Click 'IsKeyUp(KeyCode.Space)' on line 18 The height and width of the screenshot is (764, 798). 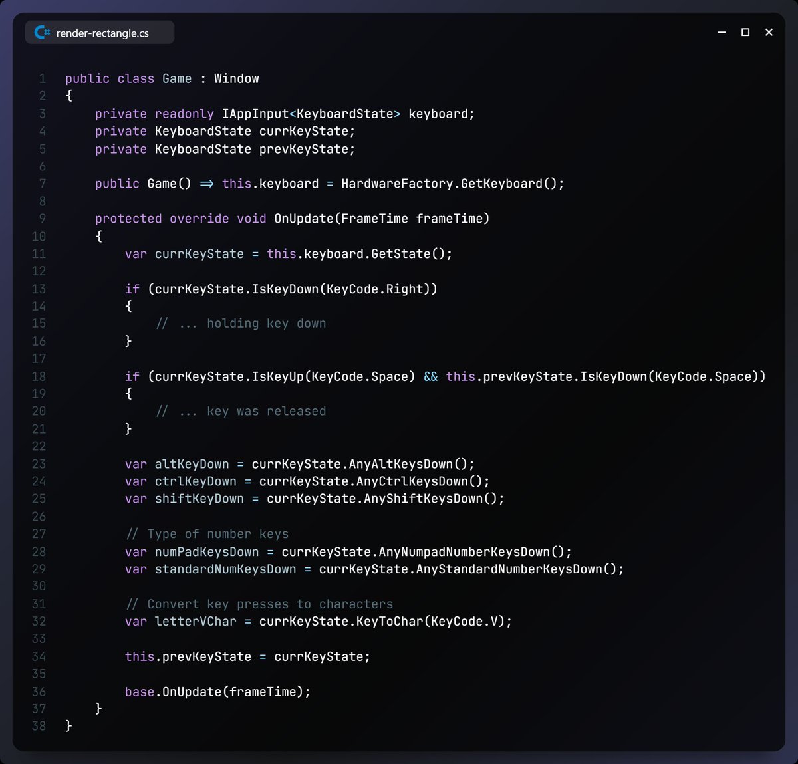point(333,376)
